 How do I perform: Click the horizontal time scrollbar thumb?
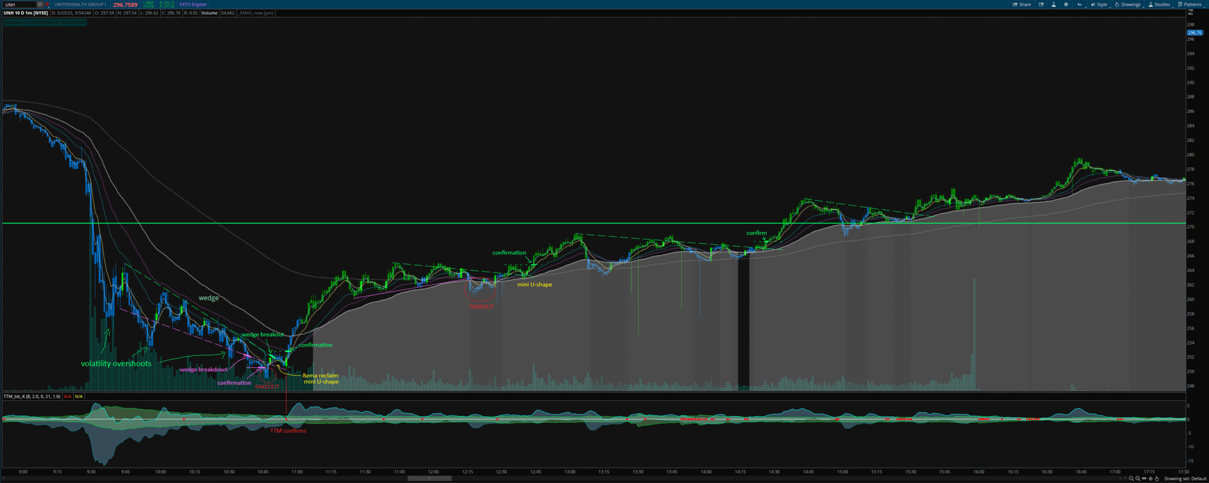(x=429, y=478)
